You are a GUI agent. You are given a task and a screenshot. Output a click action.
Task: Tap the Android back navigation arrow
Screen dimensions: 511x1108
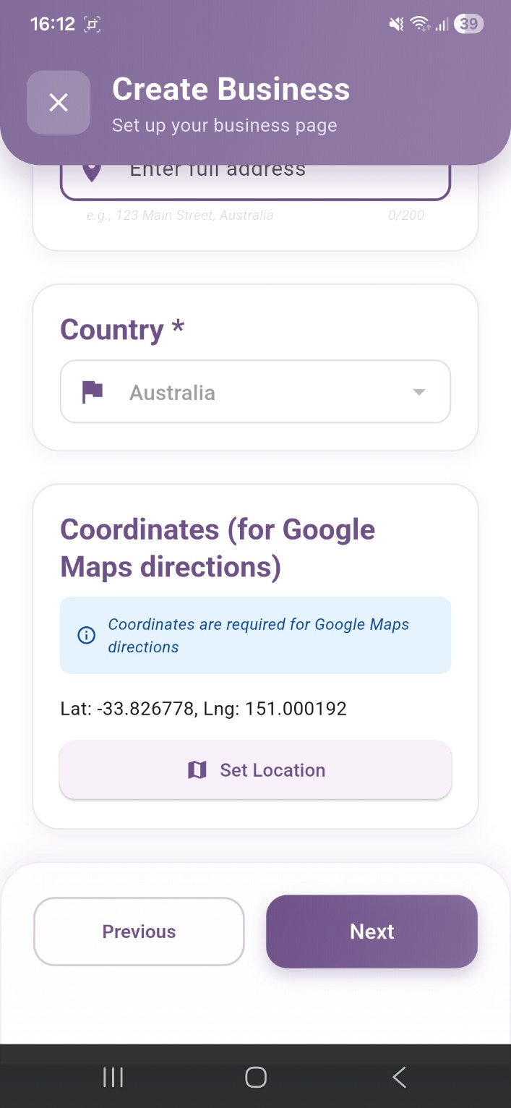tap(399, 1078)
